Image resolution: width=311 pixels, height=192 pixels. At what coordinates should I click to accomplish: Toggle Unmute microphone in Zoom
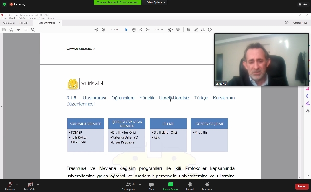pos(10,186)
